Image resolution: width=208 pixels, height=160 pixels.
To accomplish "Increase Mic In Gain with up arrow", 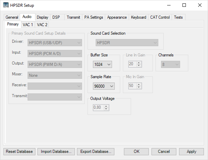I will (x=139, y=85).
